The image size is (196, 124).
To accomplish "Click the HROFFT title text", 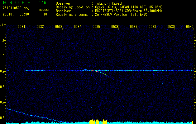I will (x=17, y=3).
